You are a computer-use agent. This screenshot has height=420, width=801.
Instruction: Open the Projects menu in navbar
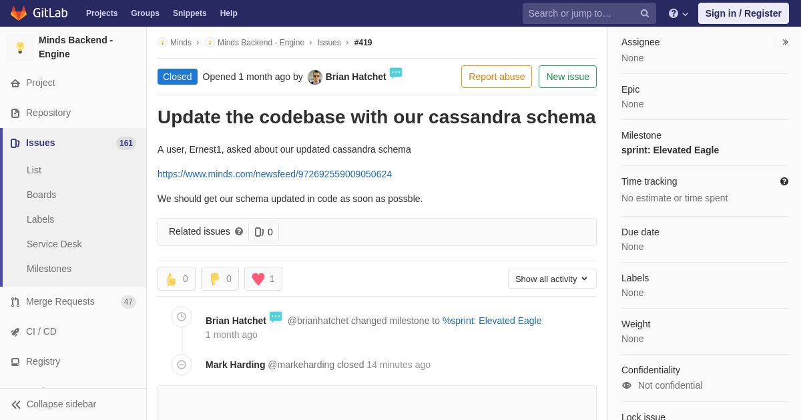tap(101, 13)
